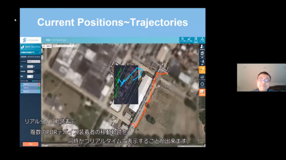The height and width of the screenshot is (160, 286).
Task: Open the list-style icon in the top-right toolbar
Action: [196, 40]
